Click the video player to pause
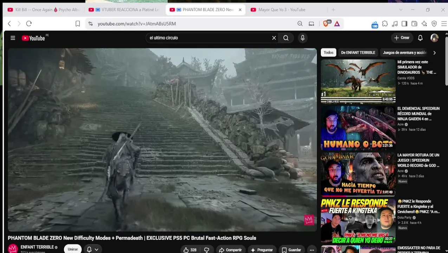 (162, 140)
